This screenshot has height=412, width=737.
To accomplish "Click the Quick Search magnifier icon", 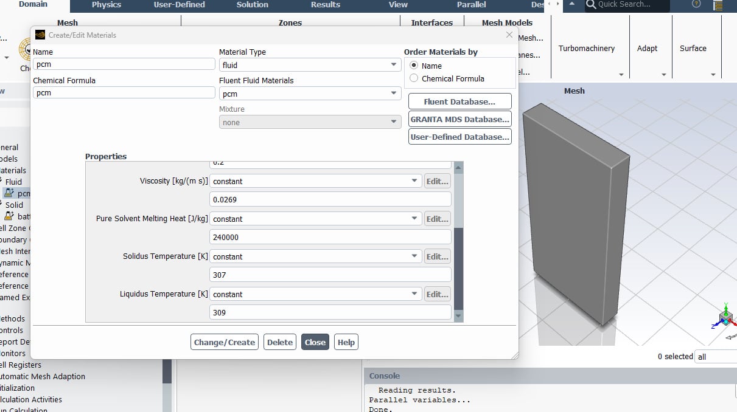I will 590,5.
